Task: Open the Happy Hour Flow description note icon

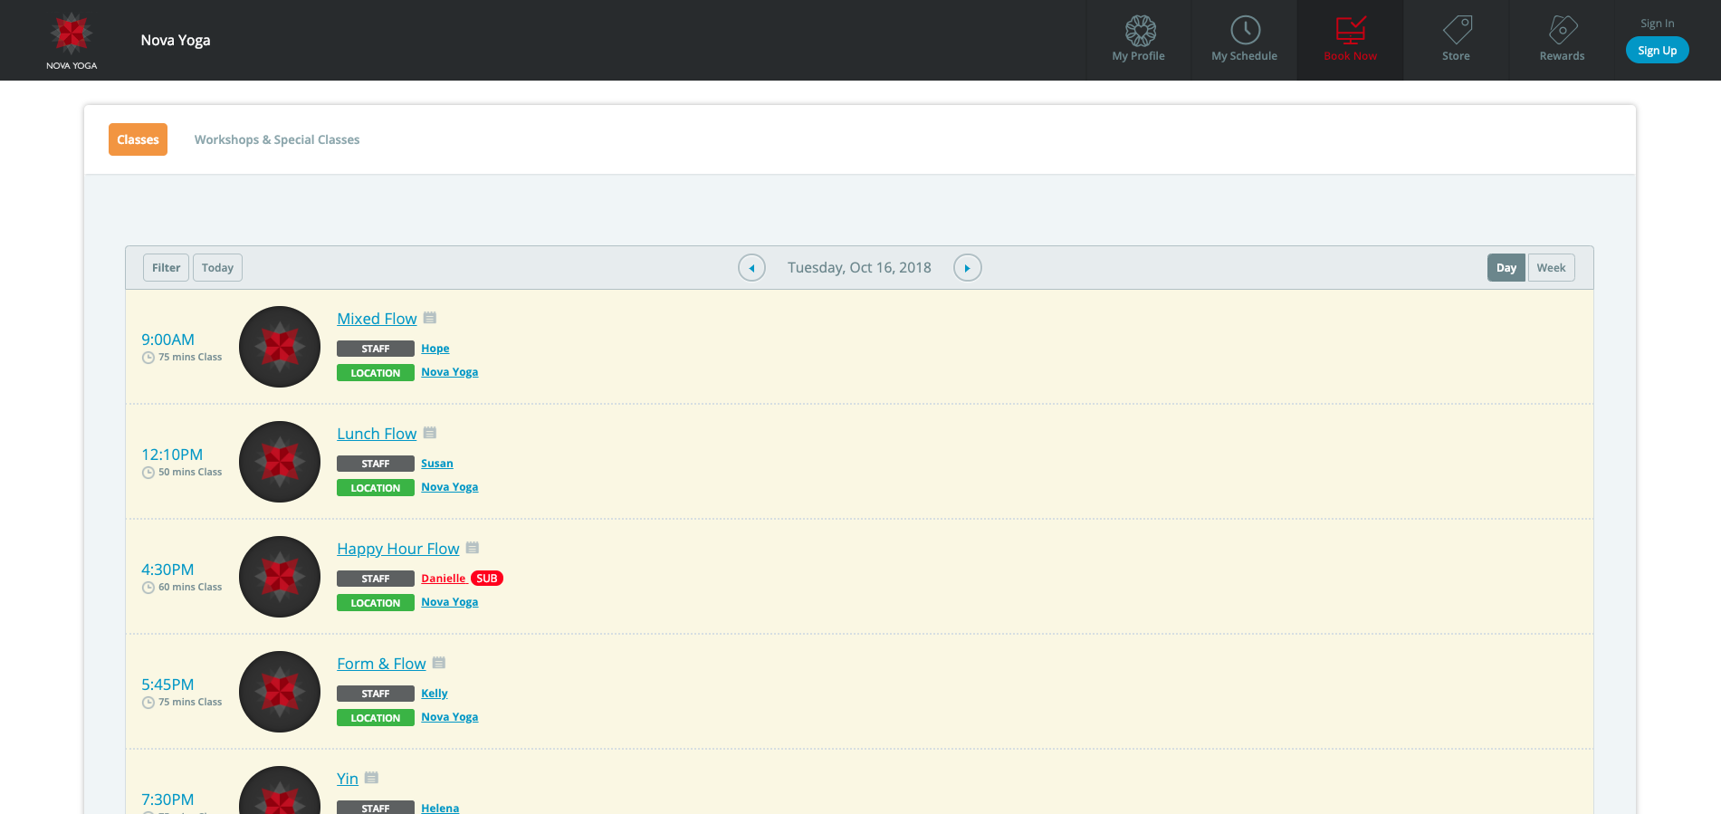Action: tap(473, 548)
